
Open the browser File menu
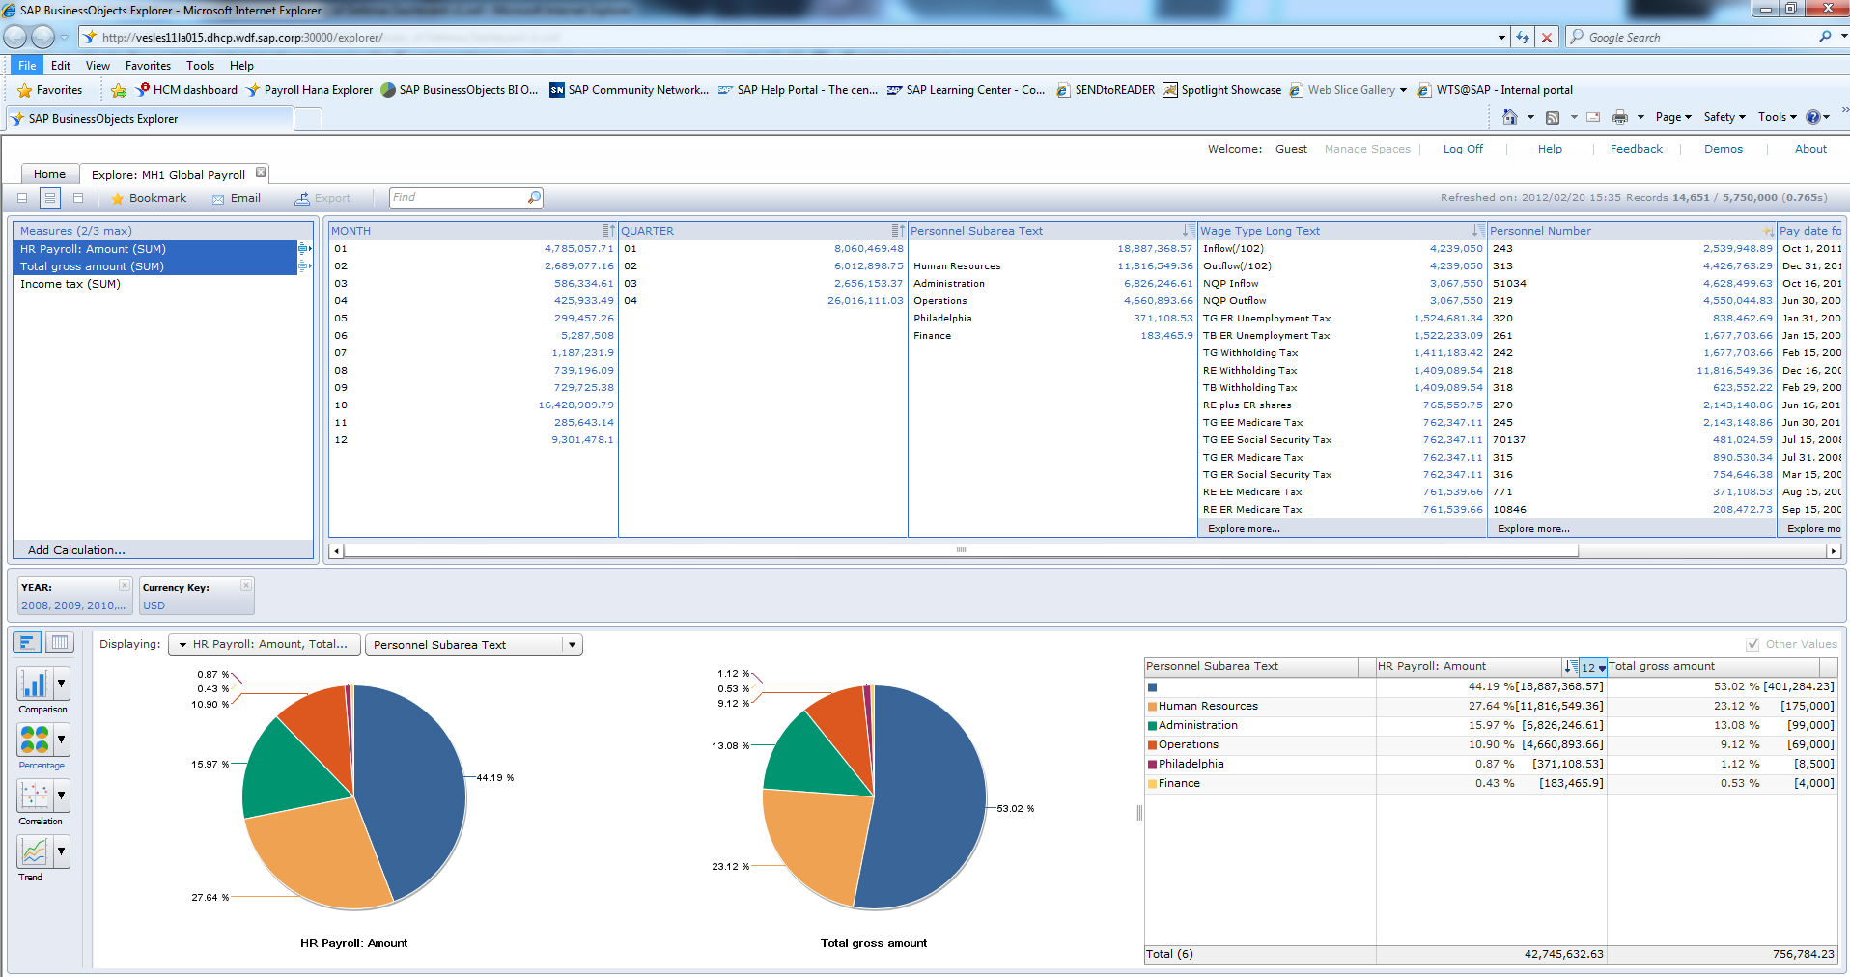[x=27, y=66]
